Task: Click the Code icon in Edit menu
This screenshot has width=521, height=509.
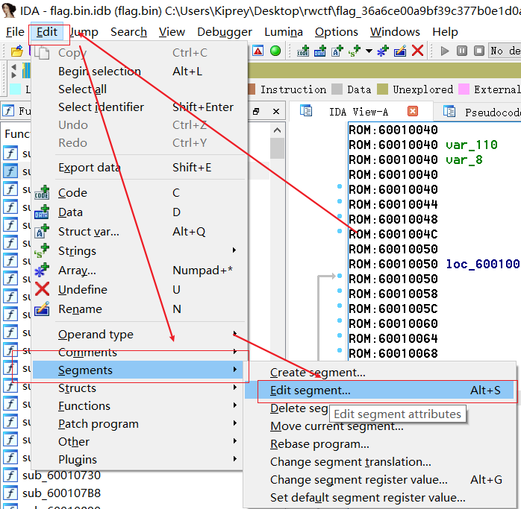Action: coord(43,193)
